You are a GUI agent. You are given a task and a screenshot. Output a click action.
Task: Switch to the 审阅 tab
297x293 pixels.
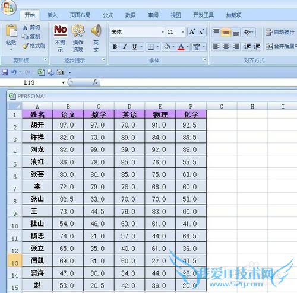click(x=153, y=15)
